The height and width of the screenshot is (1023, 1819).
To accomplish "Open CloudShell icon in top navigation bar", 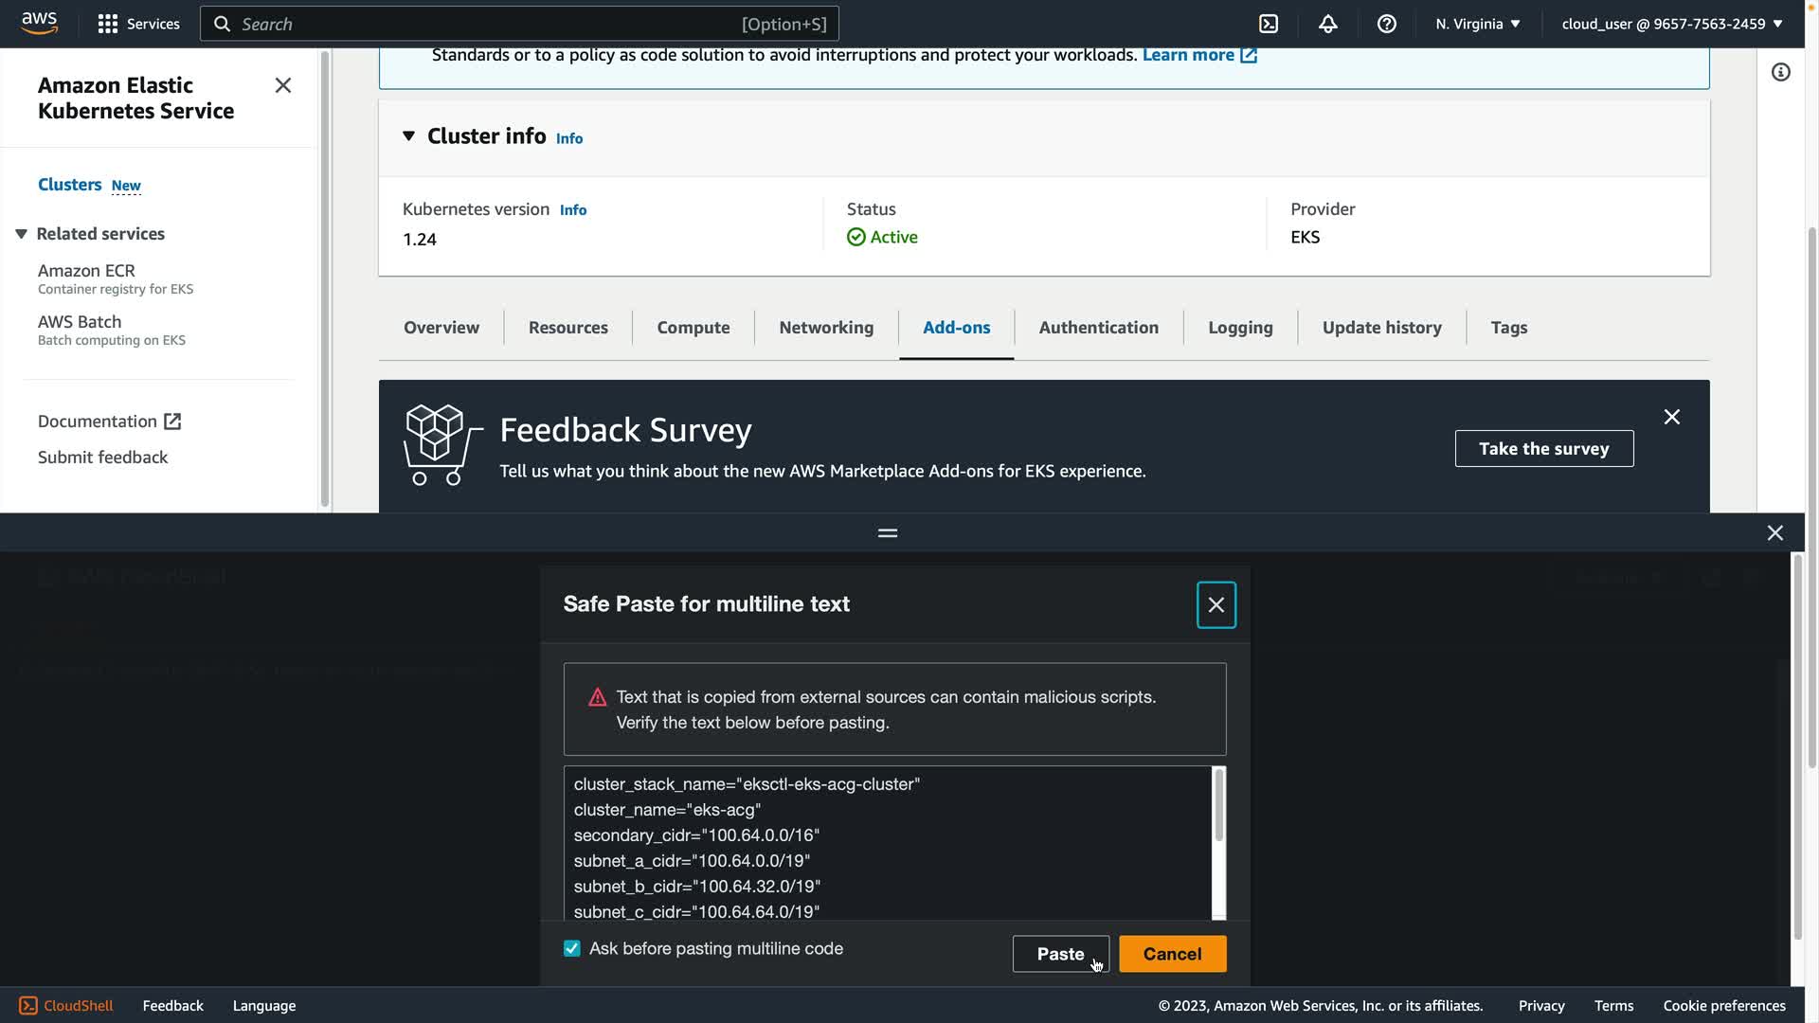I will coord(1269,24).
